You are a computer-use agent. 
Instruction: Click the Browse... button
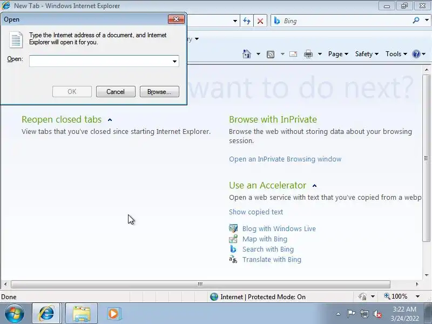[x=159, y=92]
